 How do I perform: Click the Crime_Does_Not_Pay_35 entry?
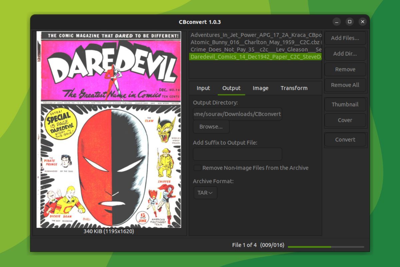255,49
